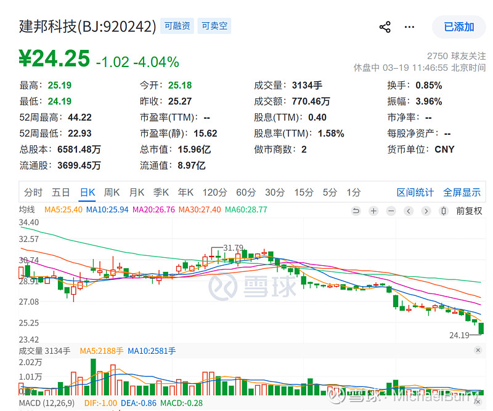
Task: Click the share icon
Action: coord(385,27)
